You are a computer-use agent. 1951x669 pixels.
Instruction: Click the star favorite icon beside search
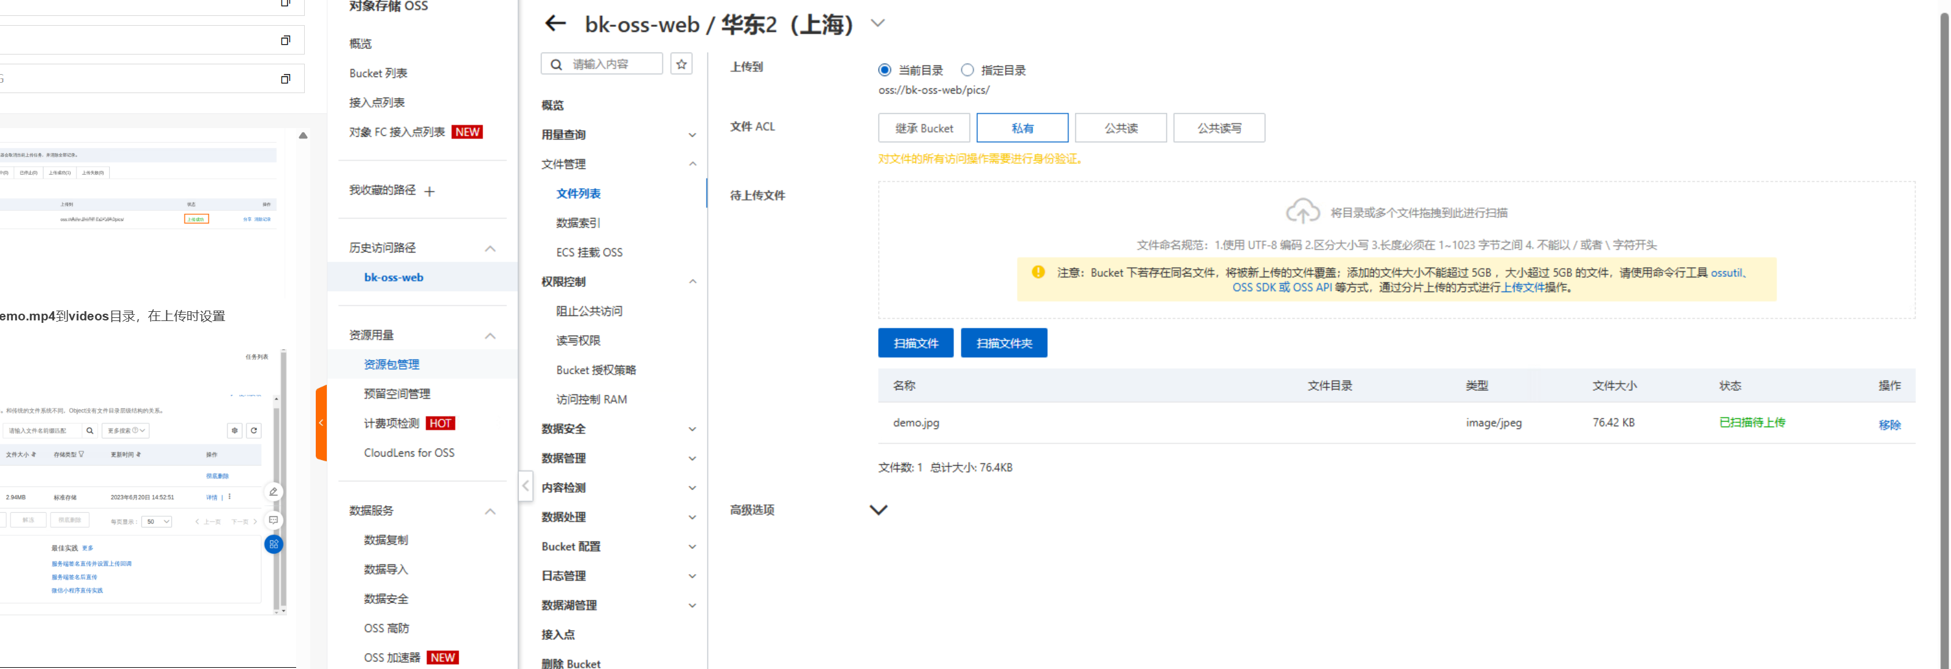point(681,64)
